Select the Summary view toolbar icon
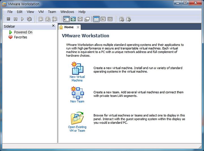The image size is (204, 151). [x=96, y=19]
